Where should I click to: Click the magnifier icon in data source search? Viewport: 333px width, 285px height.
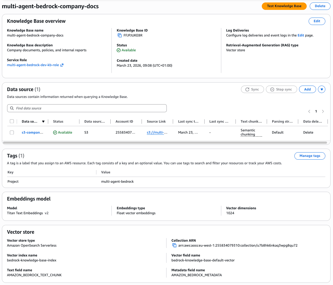pyautogui.click(x=12, y=108)
